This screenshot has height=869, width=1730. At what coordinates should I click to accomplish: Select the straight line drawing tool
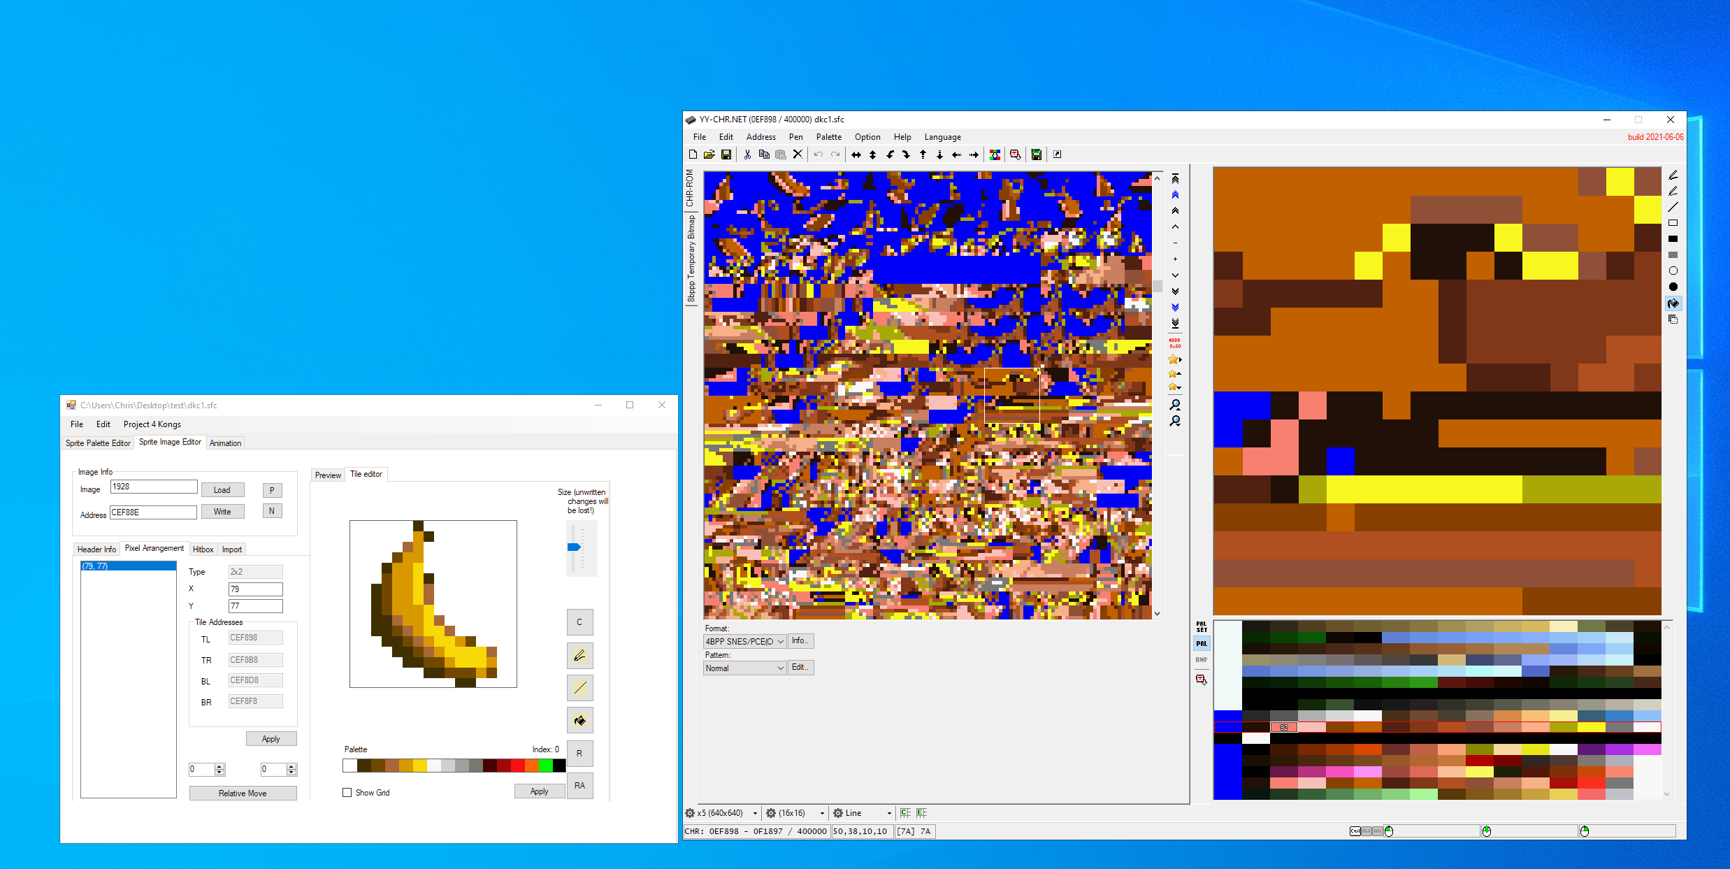click(1673, 207)
